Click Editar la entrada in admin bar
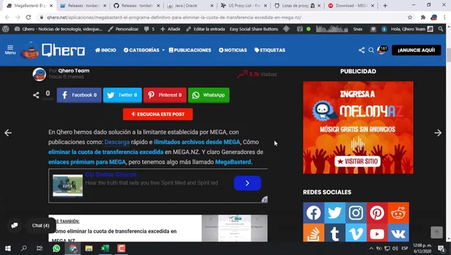 (x=206, y=29)
